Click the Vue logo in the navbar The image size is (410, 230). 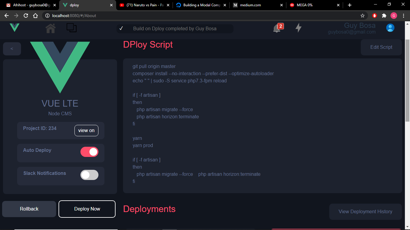click(14, 28)
